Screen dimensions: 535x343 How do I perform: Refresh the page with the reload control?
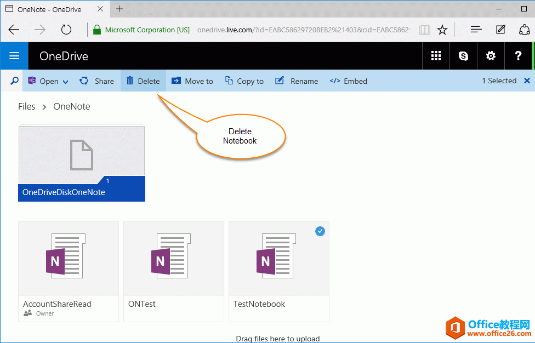(x=66, y=30)
